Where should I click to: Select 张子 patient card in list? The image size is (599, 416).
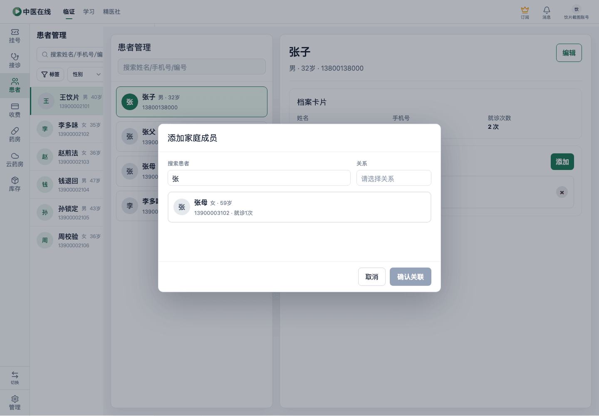192,102
